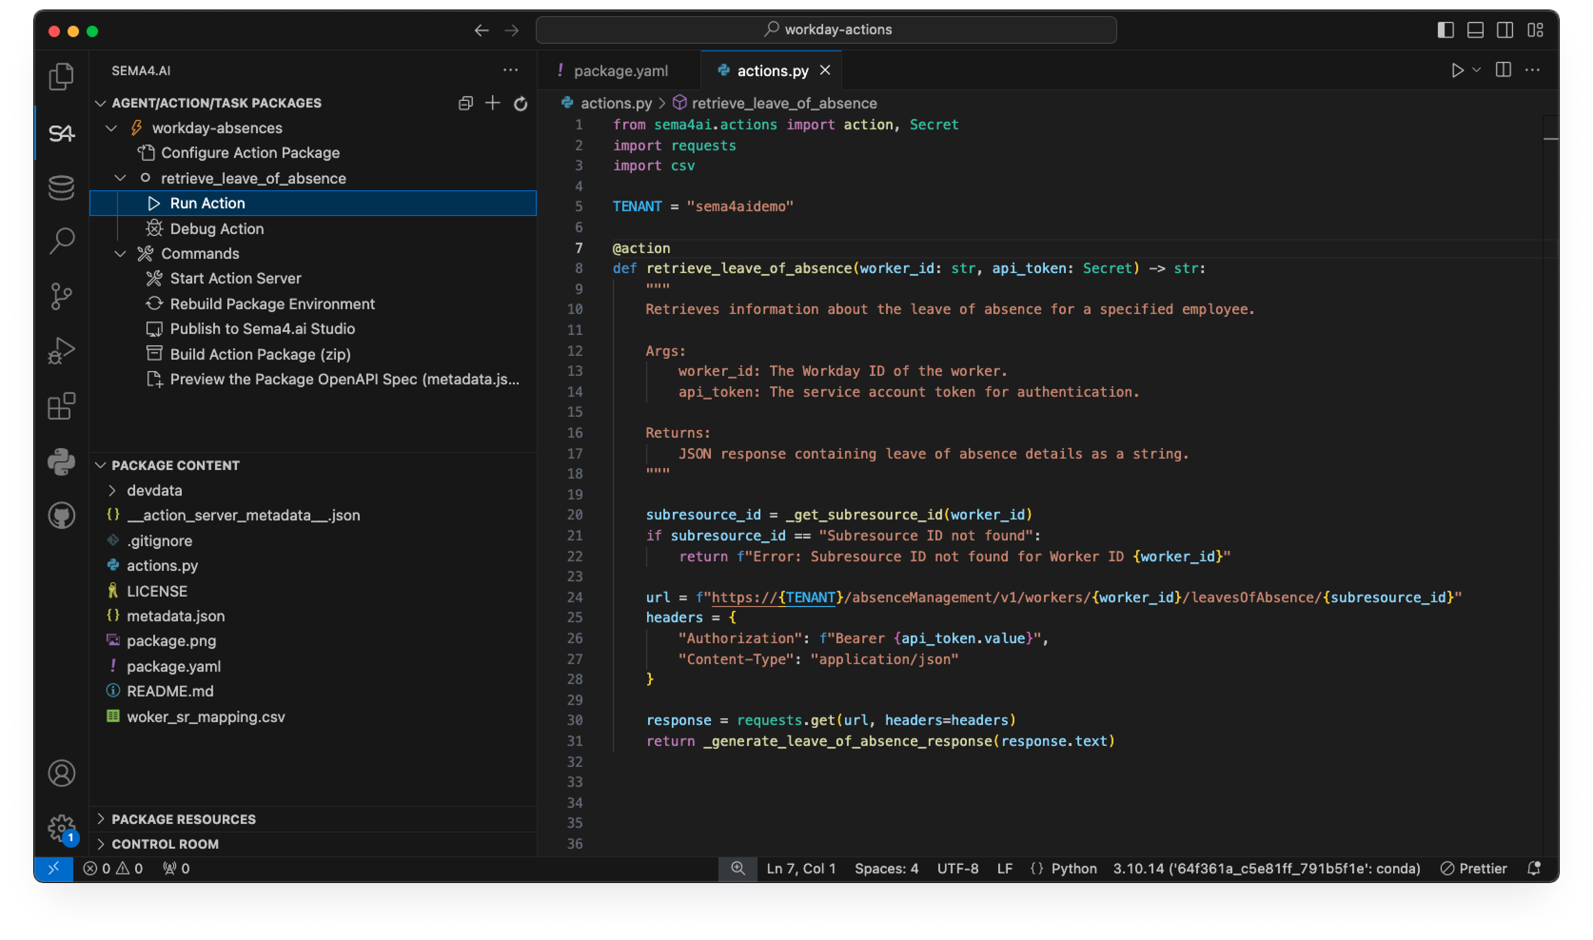Viewport: 1593px width, 940px height.
Task: Select the actions.py editor tab
Action: pyautogui.click(x=772, y=71)
